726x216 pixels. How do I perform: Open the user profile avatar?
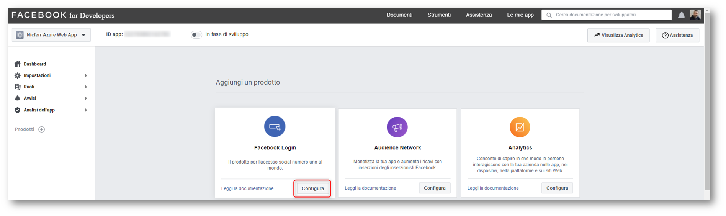click(695, 15)
